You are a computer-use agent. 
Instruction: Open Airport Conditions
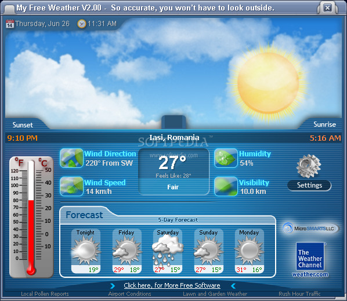click(129, 294)
